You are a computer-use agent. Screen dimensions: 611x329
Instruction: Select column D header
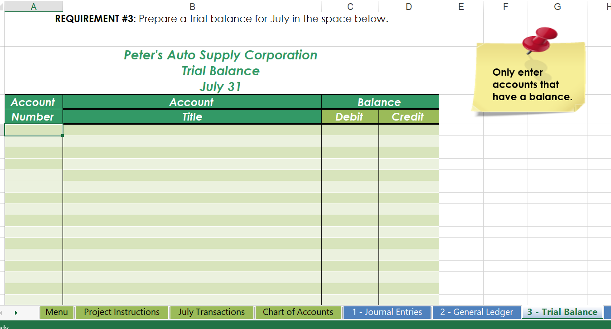click(x=409, y=6)
